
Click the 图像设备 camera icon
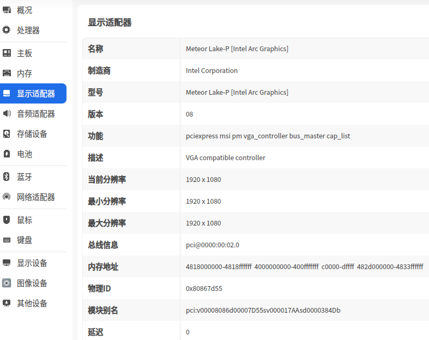(7, 283)
